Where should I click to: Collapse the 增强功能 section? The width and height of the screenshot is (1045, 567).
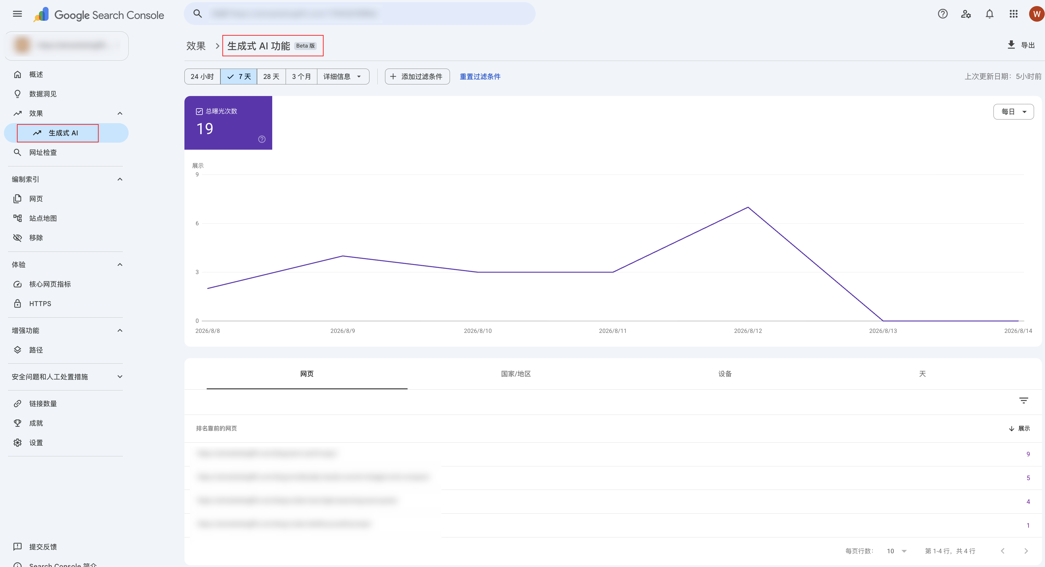click(120, 330)
